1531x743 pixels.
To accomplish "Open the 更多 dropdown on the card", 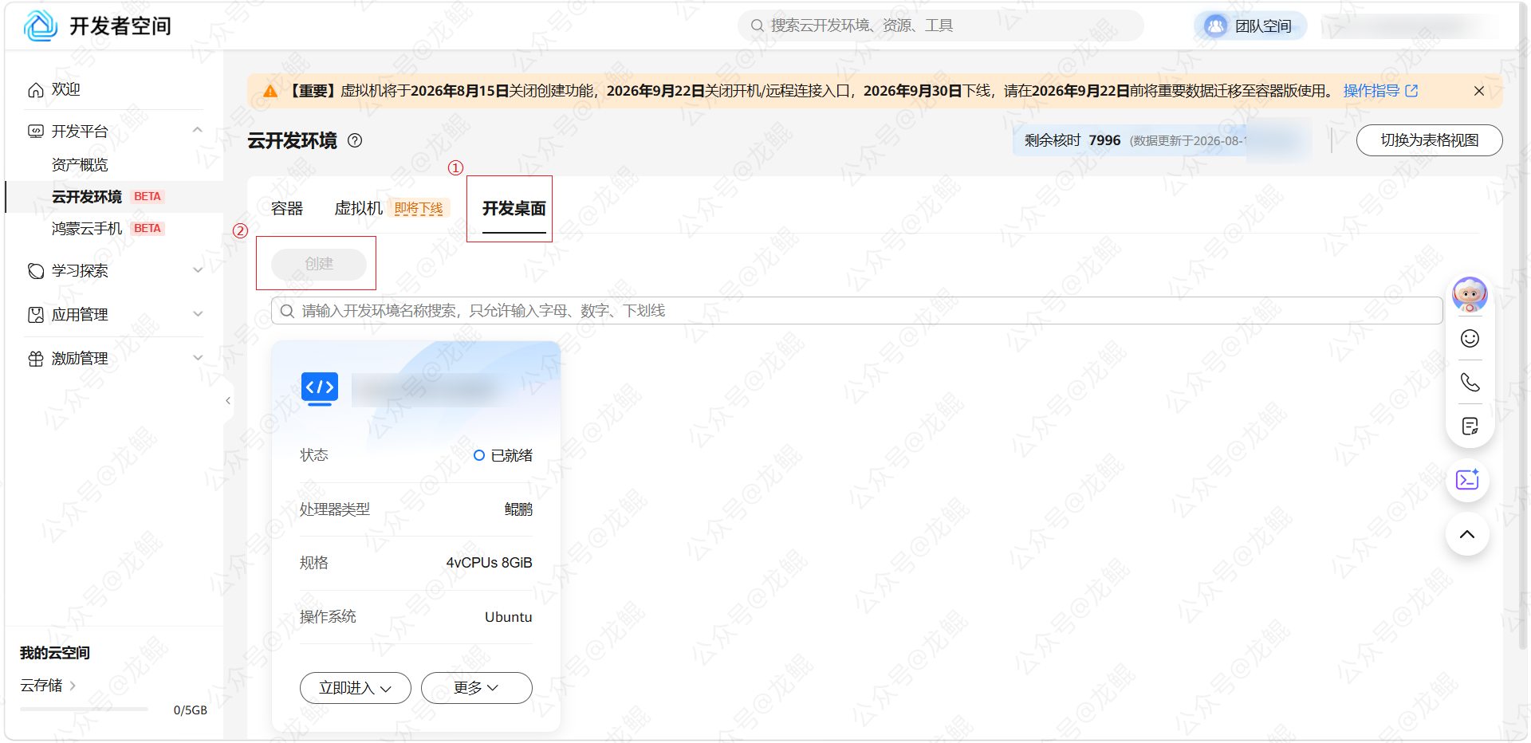I will point(477,688).
